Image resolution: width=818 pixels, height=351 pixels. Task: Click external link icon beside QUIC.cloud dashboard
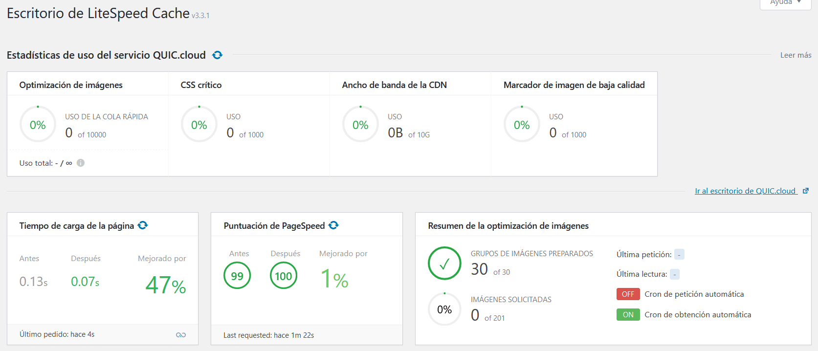click(x=806, y=191)
